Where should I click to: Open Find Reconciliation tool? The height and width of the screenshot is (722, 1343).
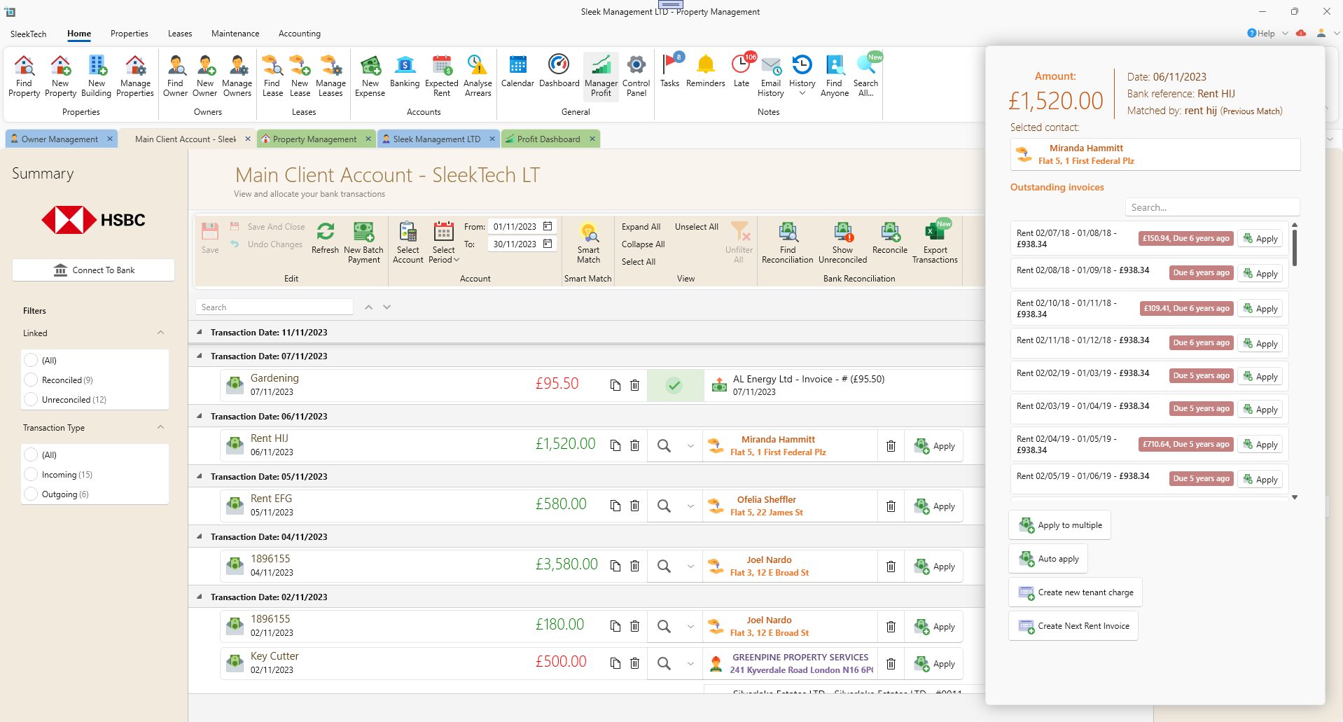[788, 243]
